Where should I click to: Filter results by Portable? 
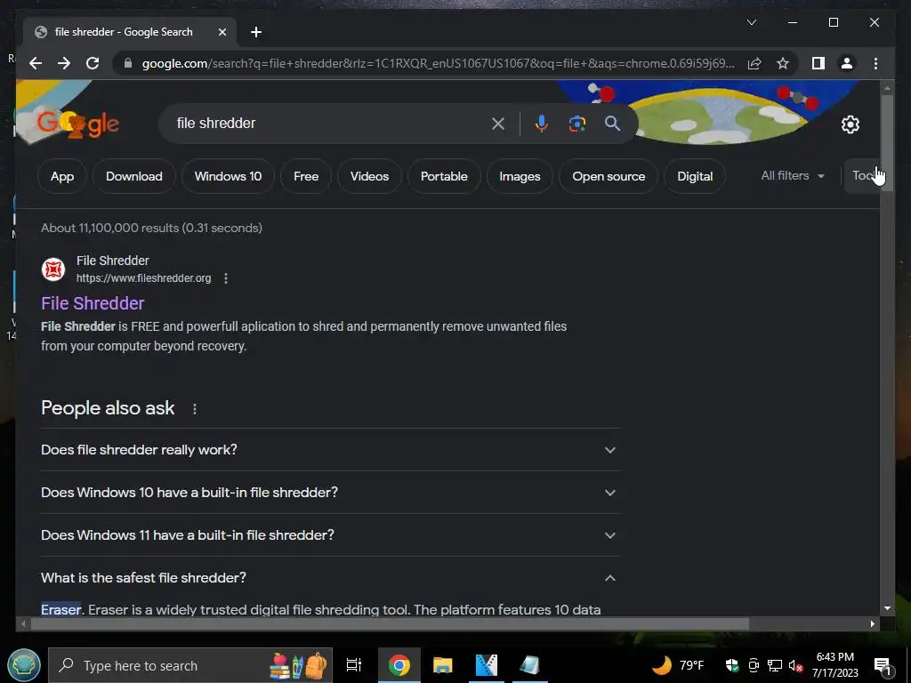pyautogui.click(x=444, y=176)
